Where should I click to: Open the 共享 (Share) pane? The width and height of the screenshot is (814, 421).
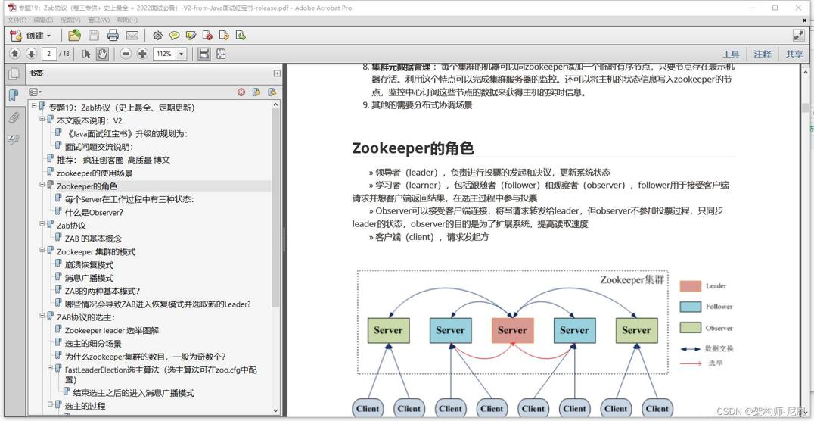pos(794,54)
